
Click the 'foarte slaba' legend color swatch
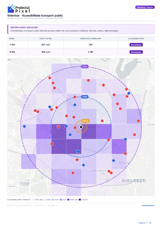(x=33, y=200)
